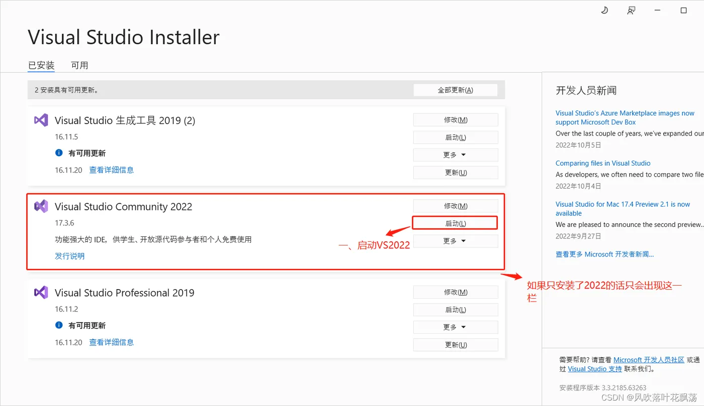Image resolution: width=704 pixels, height=406 pixels.
Task: Expand 更多 dropdown for 生成工具 2019
Action: [456, 155]
